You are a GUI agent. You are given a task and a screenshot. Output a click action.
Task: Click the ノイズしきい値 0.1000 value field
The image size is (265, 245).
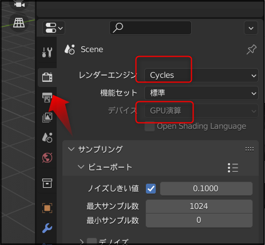pyautogui.click(x=206, y=188)
